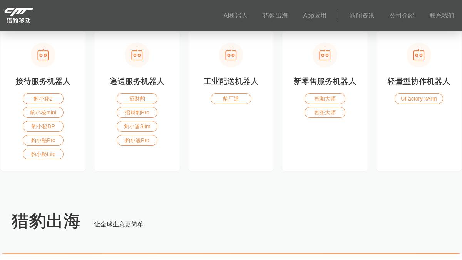
Task: Click the Cheetah Mobile logo
Action: pyautogui.click(x=19, y=15)
